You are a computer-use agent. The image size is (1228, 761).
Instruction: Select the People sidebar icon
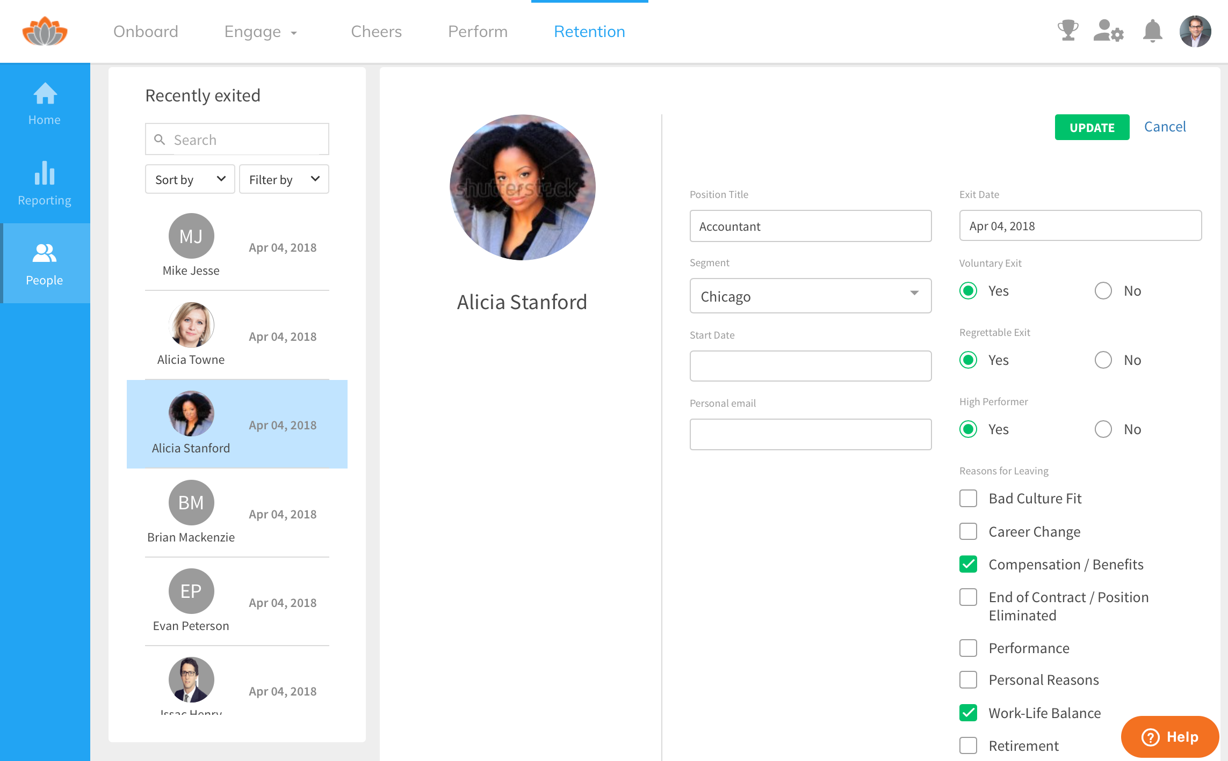pos(45,264)
